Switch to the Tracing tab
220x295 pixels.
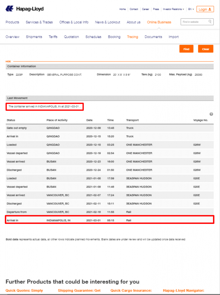132,37
